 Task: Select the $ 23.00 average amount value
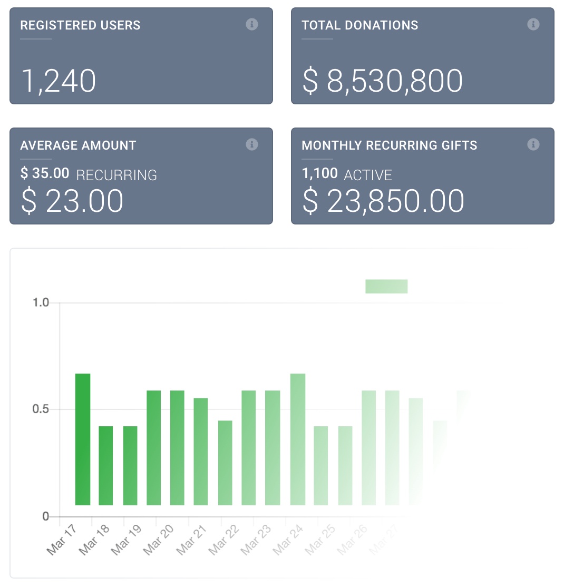(x=72, y=201)
